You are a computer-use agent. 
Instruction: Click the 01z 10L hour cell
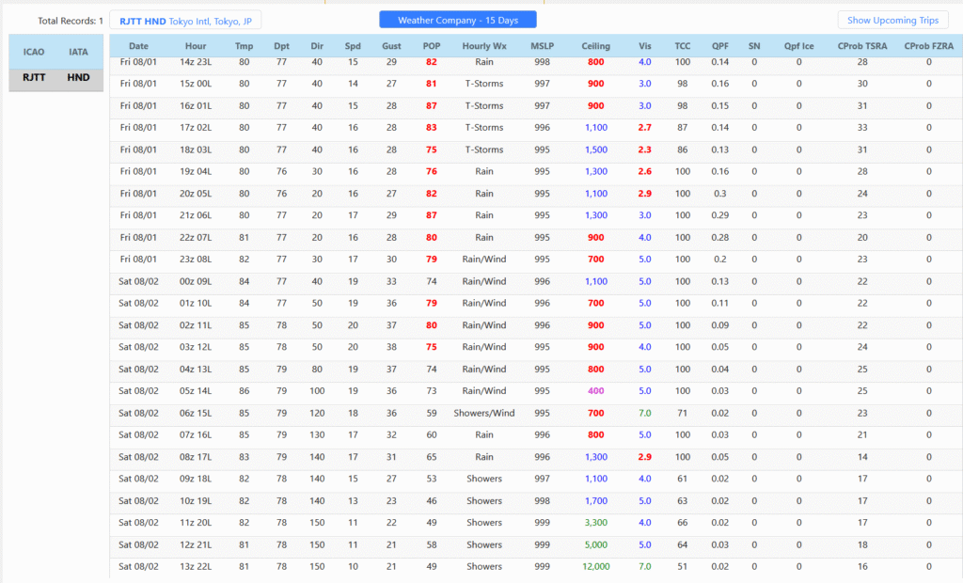(196, 304)
